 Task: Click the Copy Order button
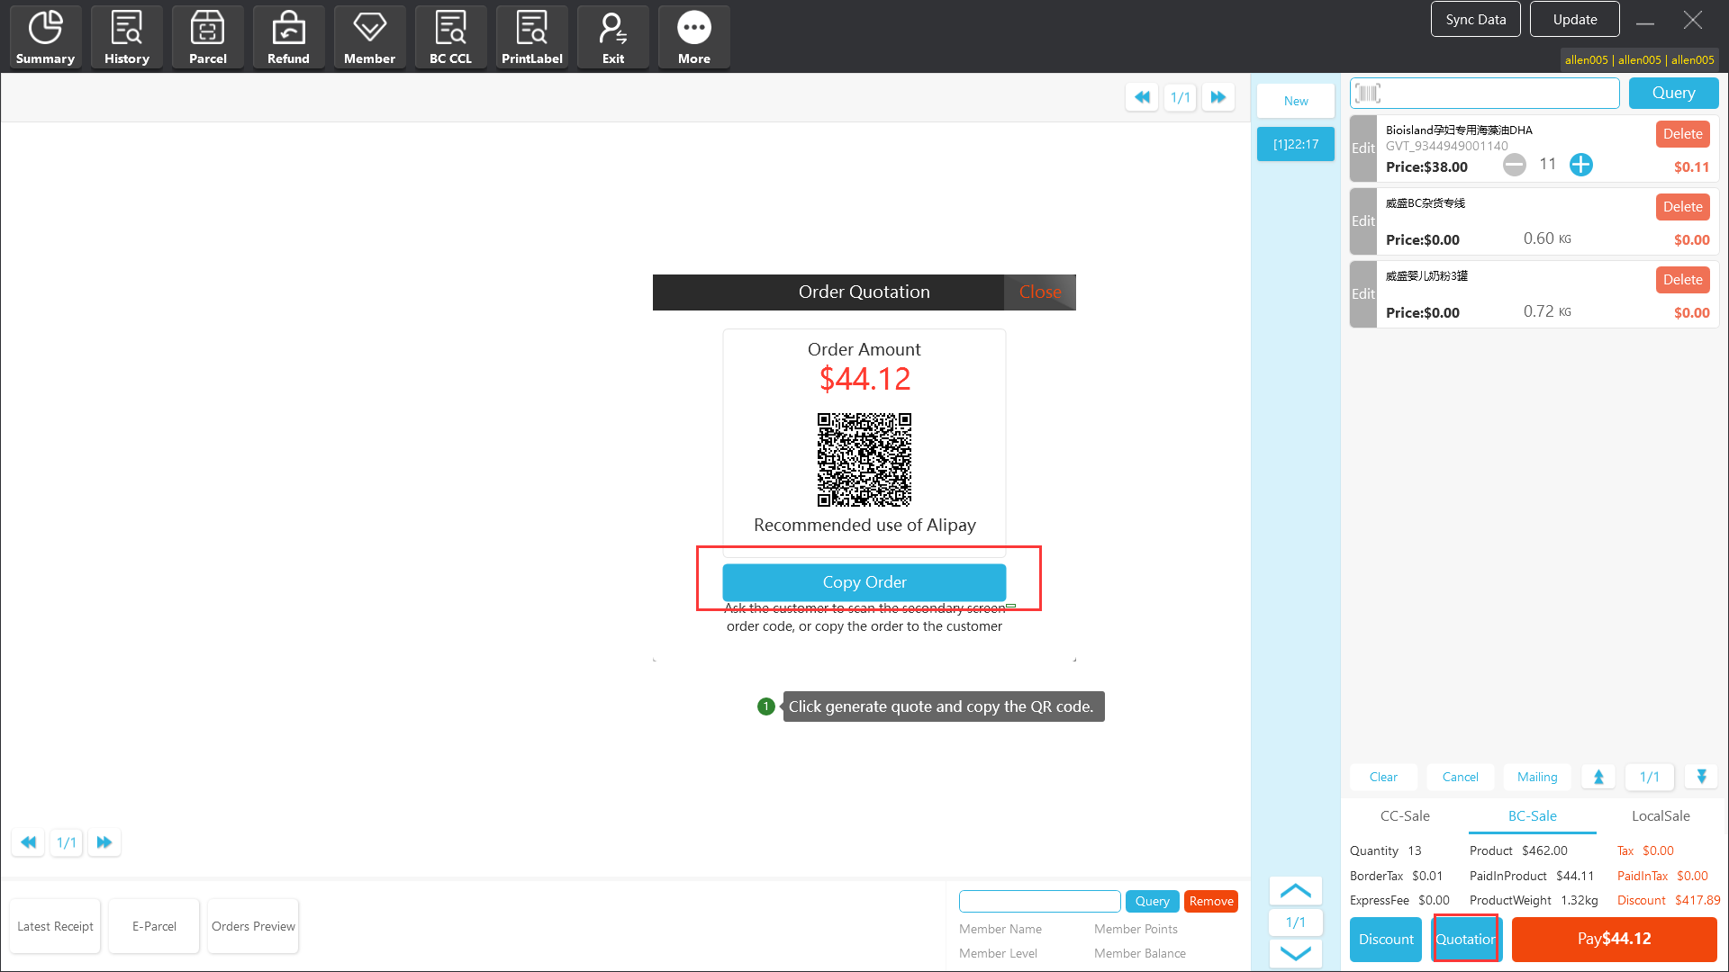(864, 582)
